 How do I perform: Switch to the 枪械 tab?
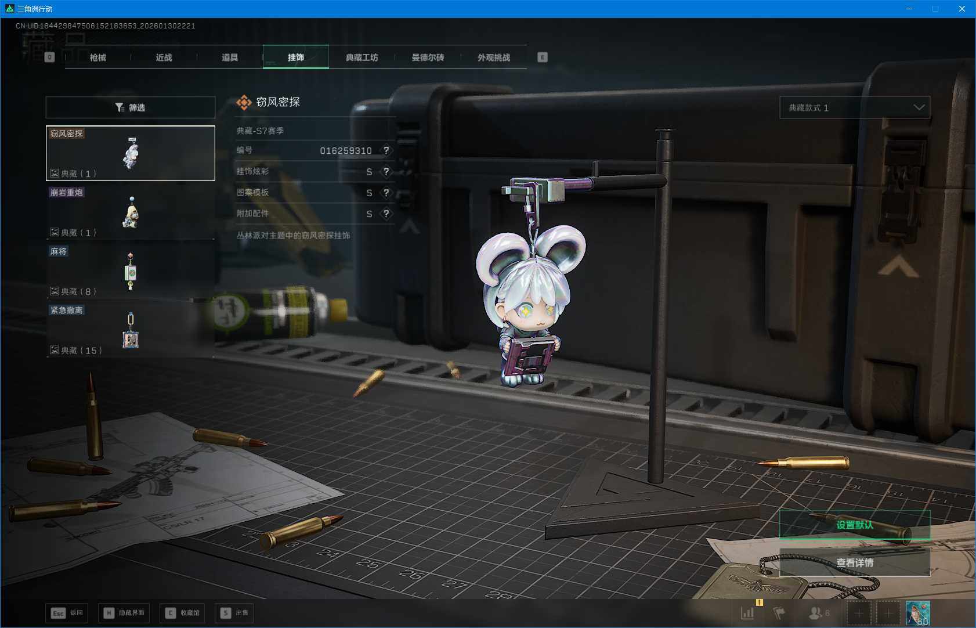click(98, 57)
